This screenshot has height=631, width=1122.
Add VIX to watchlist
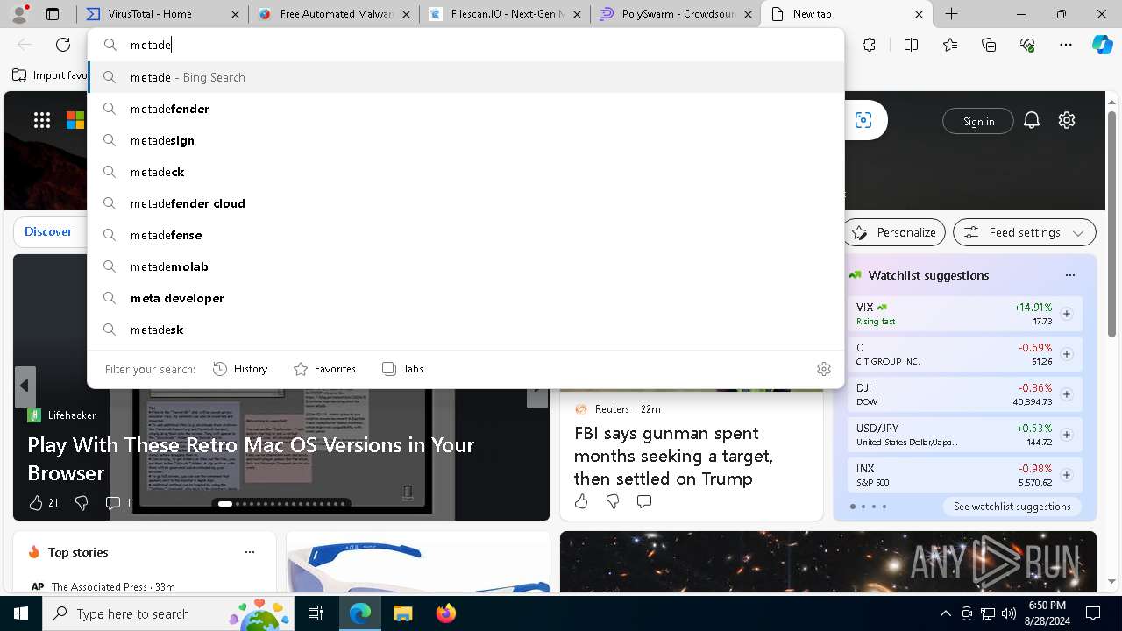[x=1067, y=314]
